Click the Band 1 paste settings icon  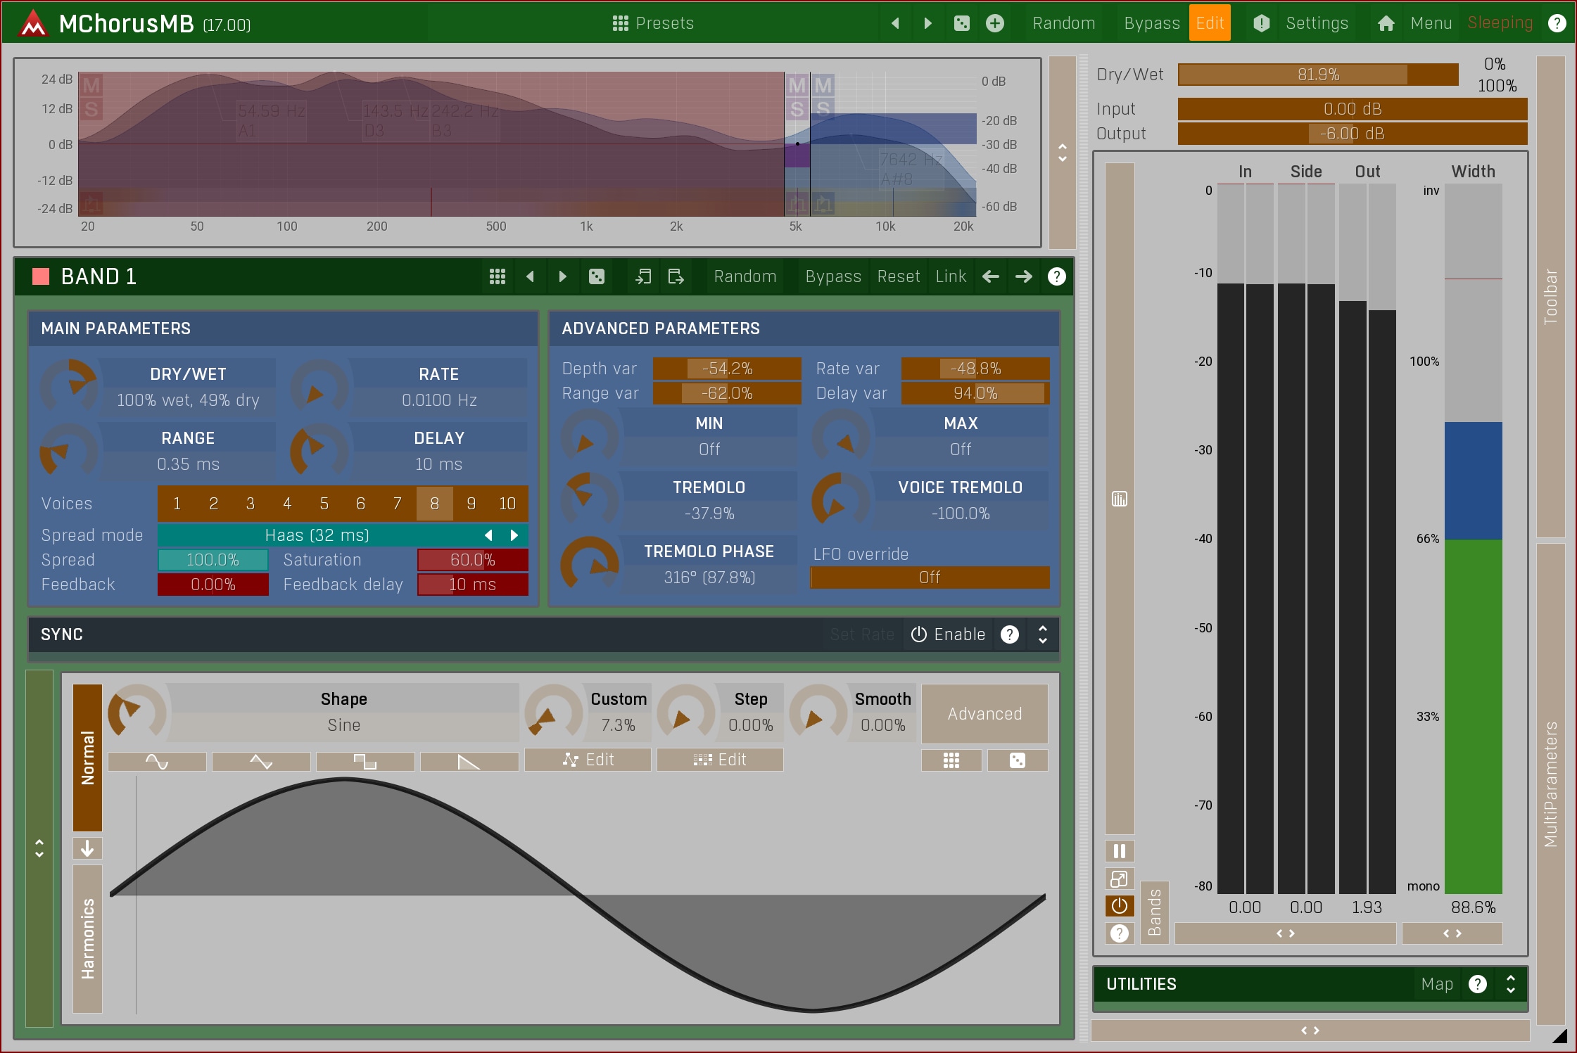click(x=676, y=276)
